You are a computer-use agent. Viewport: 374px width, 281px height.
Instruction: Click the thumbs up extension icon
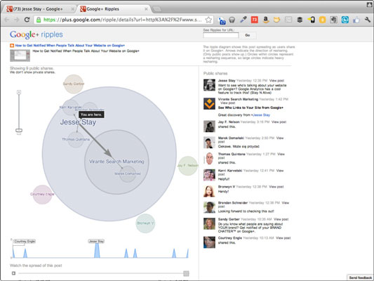pos(356,20)
